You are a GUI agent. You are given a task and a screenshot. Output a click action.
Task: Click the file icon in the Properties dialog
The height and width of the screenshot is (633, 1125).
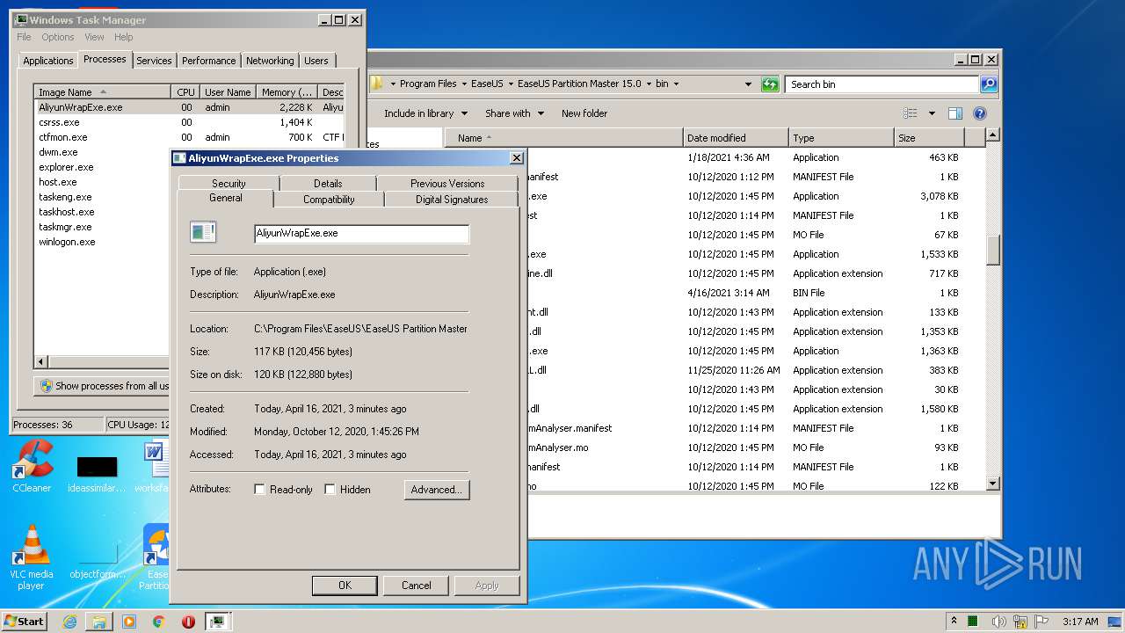coord(203,232)
